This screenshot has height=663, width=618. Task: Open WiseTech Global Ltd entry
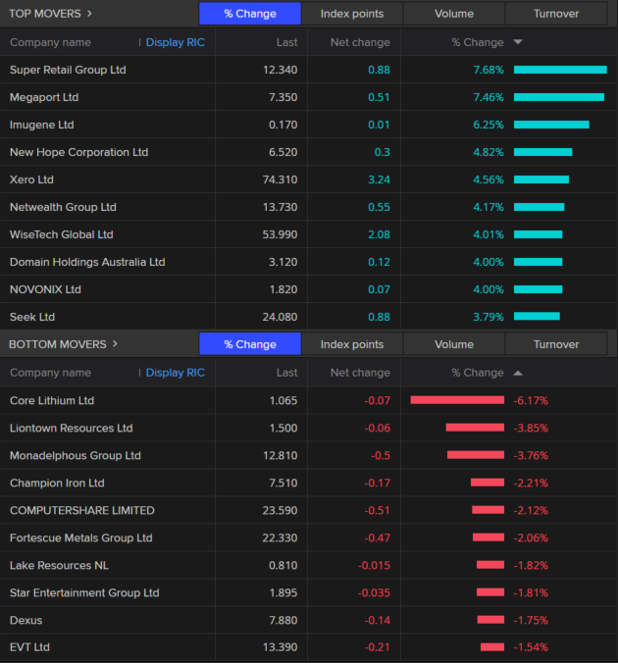pyautogui.click(x=62, y=234)
